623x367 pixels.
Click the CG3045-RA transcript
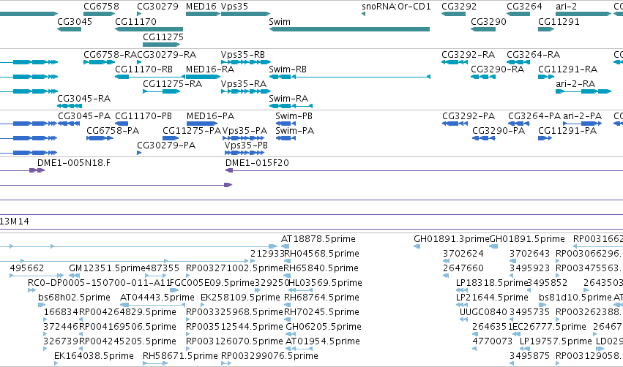pyautogui.click(x=70, y=106)
